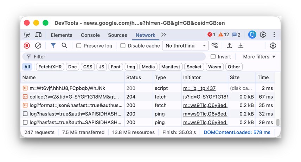The image size is (301, 162).
Task: Open the AI assistance button
Action: [x=252, y=35]
